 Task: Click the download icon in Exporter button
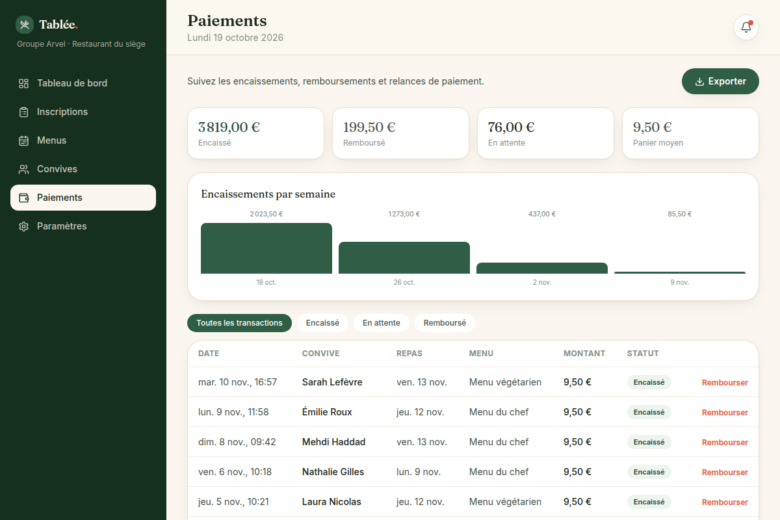pyautogui.click(x=700, y=82)
